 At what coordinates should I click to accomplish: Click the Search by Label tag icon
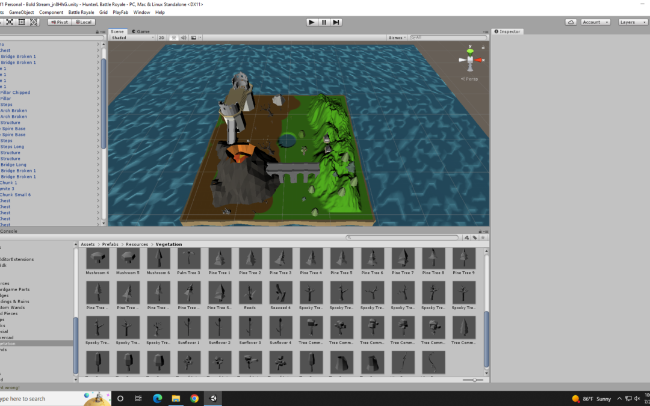475,238
